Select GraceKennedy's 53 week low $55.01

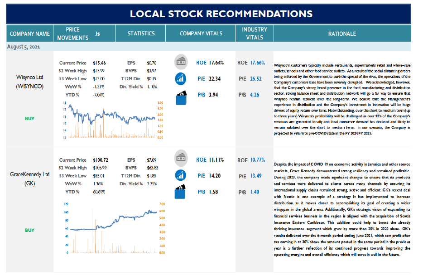[99, 176]
